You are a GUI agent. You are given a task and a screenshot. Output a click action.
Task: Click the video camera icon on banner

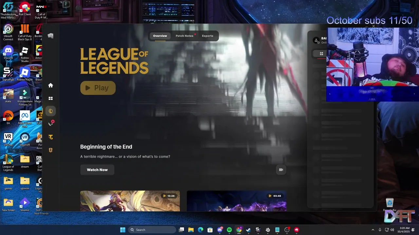(x=281, y=170)
